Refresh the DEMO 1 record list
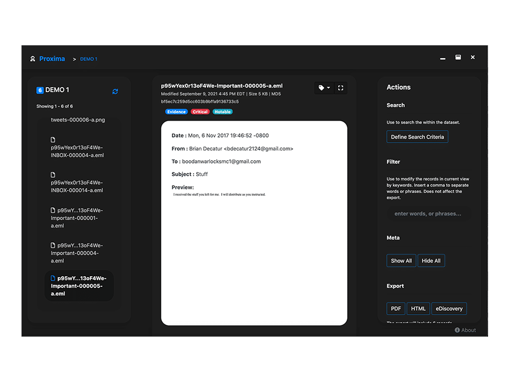 (115, 91)
